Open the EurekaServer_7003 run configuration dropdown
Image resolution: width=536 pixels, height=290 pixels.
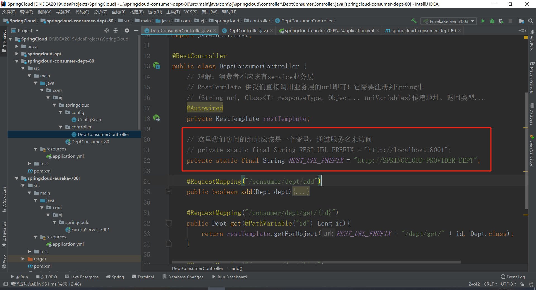pos(449,21)
